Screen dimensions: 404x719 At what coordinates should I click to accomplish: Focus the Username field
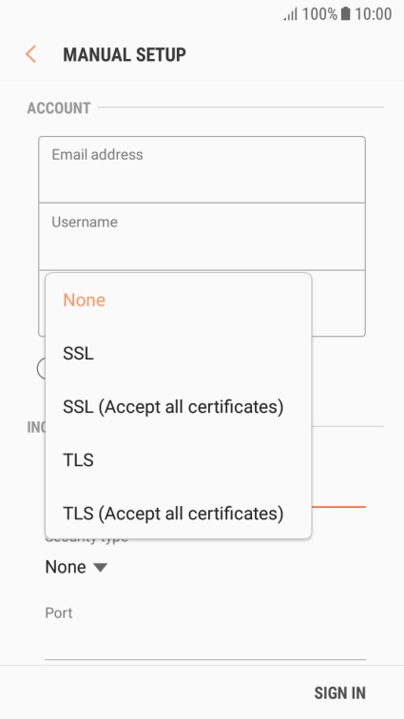tap(202, 237)
